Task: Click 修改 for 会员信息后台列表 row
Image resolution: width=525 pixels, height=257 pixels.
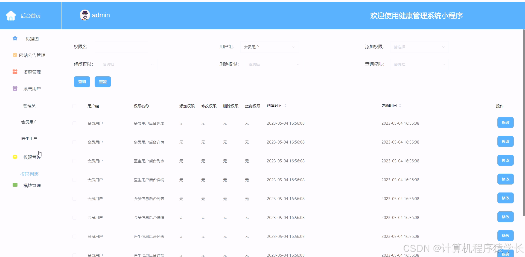Action: (x=505, y=198)
